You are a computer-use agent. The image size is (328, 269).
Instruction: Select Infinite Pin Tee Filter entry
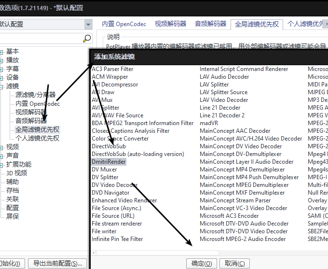pyautogui.click(x=117, y=239)
